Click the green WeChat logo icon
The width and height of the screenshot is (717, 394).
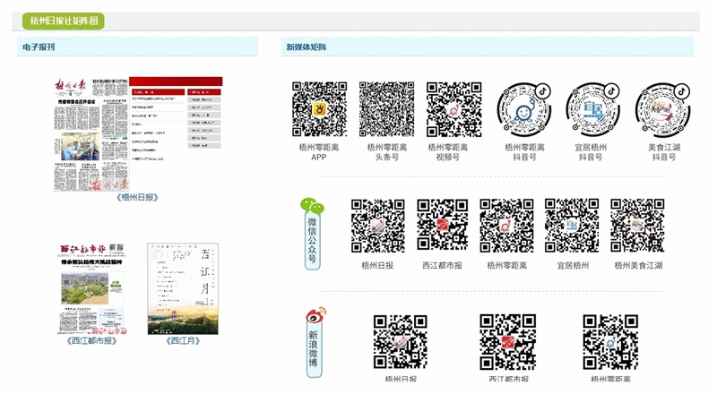point(311,206)
